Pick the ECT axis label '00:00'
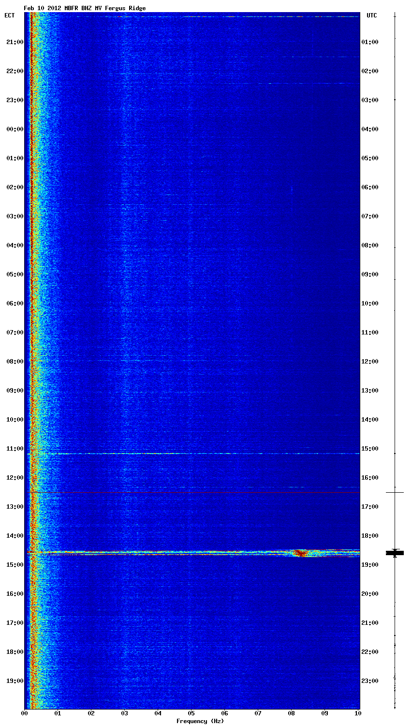The image size is (412, 726). coord(15,129)
